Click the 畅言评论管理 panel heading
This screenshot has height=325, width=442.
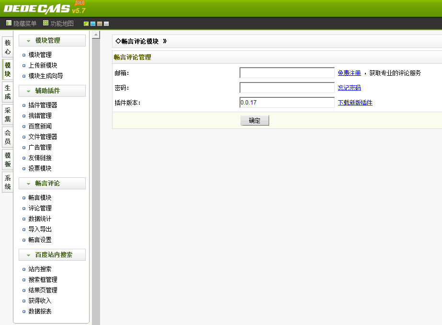pyautogui.click(x=133, y=57)
